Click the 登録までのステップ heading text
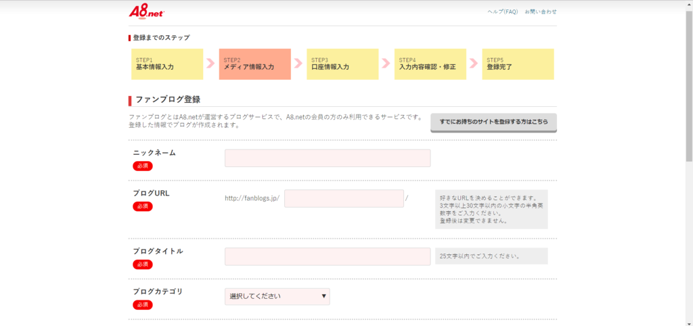 (x=161, y=38)
